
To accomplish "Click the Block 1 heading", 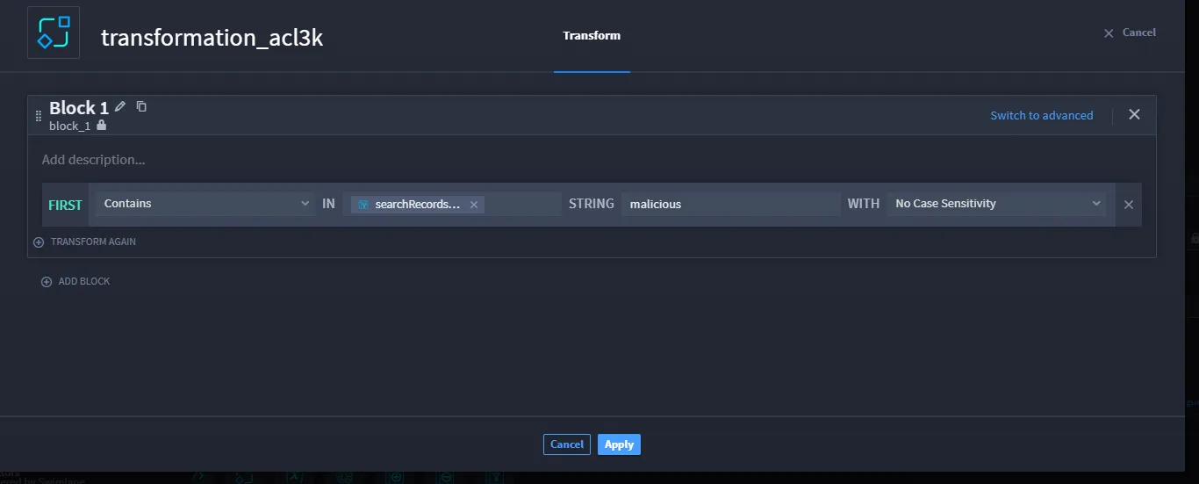I will (x=79, y=108).
